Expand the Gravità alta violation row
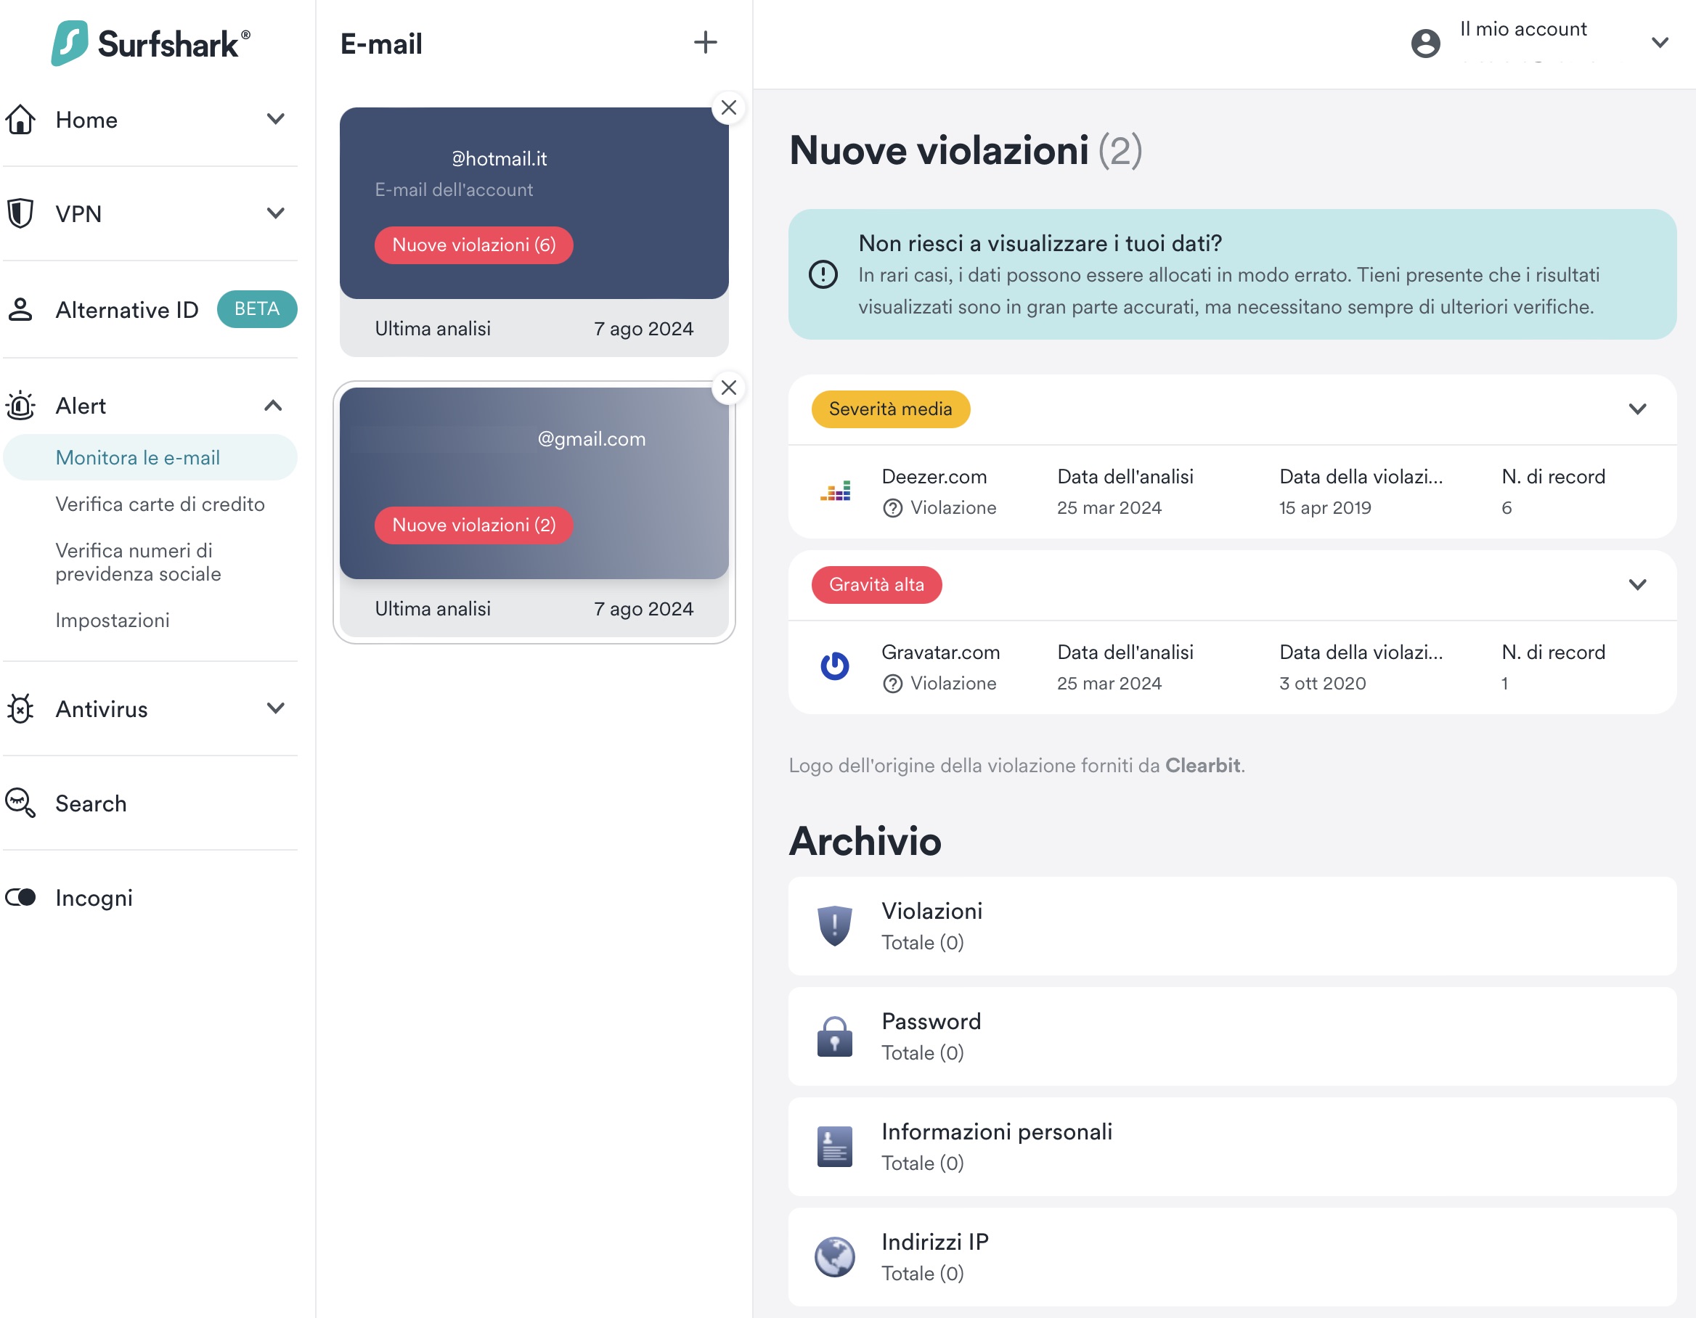 (1637, 584)
